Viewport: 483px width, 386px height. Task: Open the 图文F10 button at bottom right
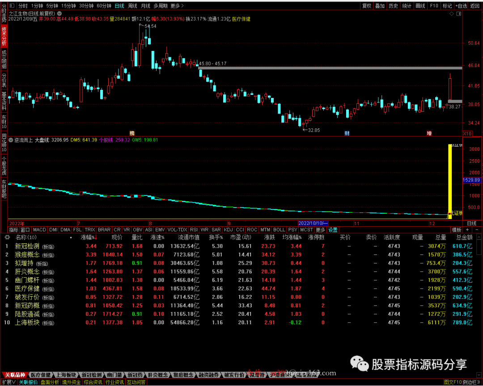click(453, 382)
